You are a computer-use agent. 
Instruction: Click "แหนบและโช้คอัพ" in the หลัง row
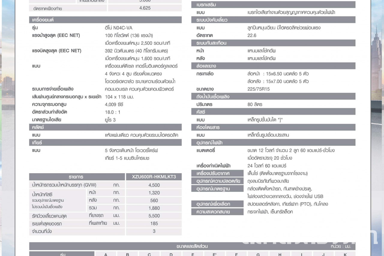click(x=262, y=58)
